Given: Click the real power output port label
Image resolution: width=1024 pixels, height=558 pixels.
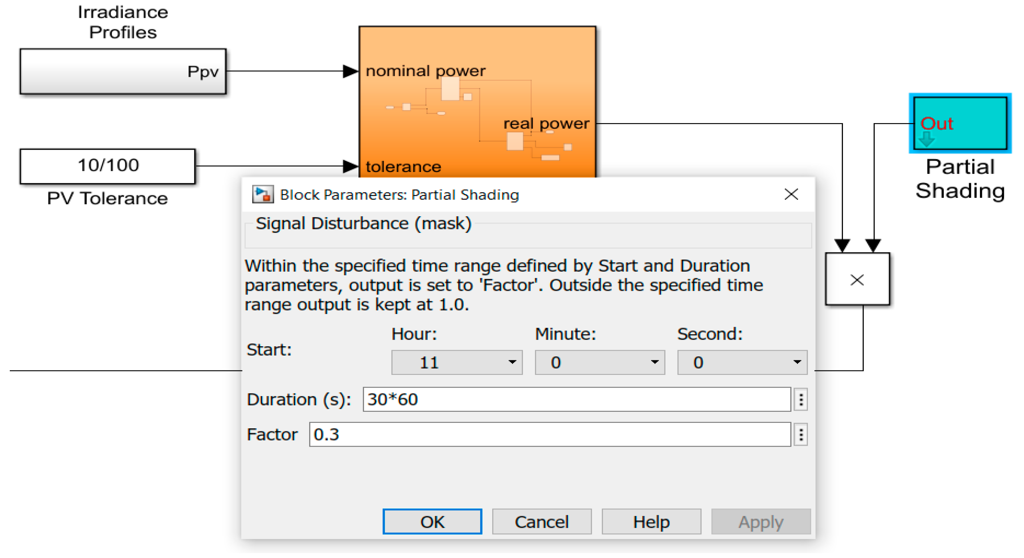Looking at the screenshot, I should 546,124.
